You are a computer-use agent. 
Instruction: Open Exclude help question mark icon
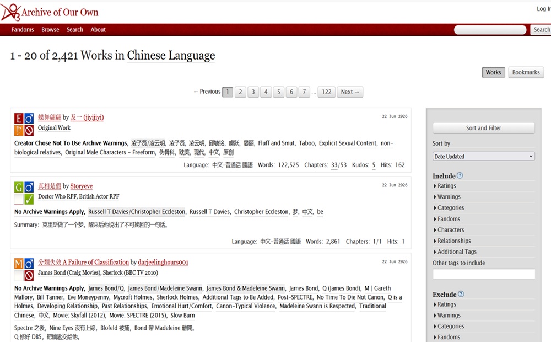(x=461, y=294)
